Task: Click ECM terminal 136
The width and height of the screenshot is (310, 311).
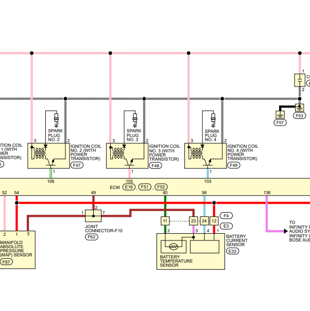Action: click(267, 193)
